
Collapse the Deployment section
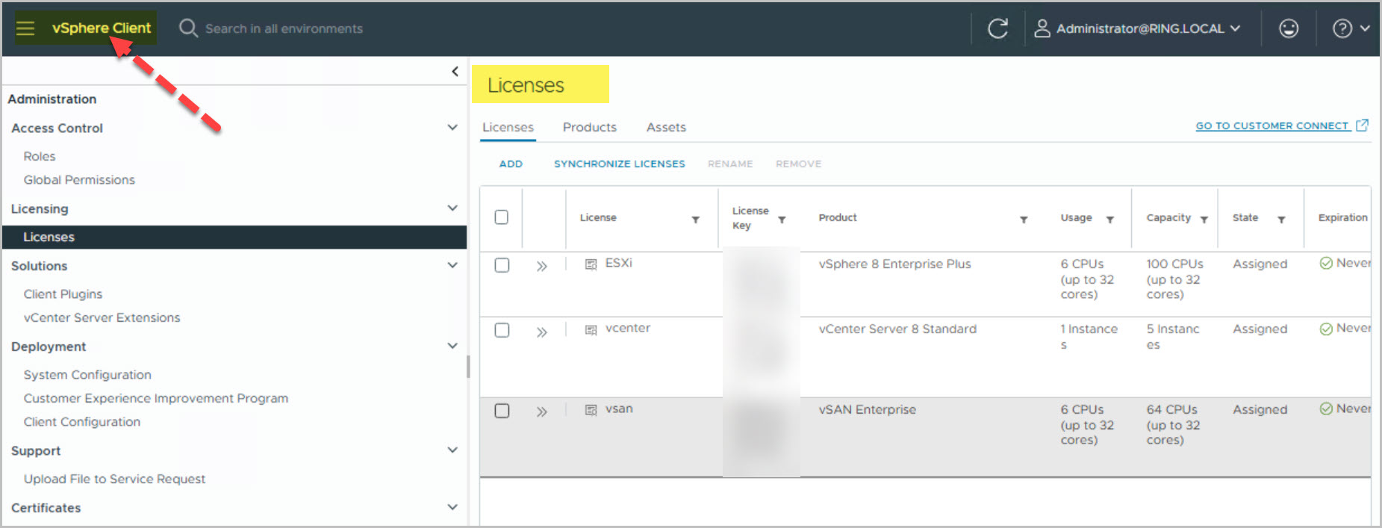[x=452, y=346]
